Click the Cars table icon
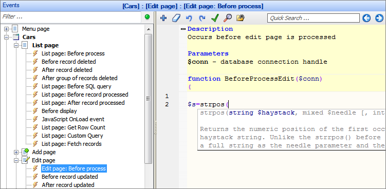The width and height of the screenshot is (386, 189). pos(16,37)
